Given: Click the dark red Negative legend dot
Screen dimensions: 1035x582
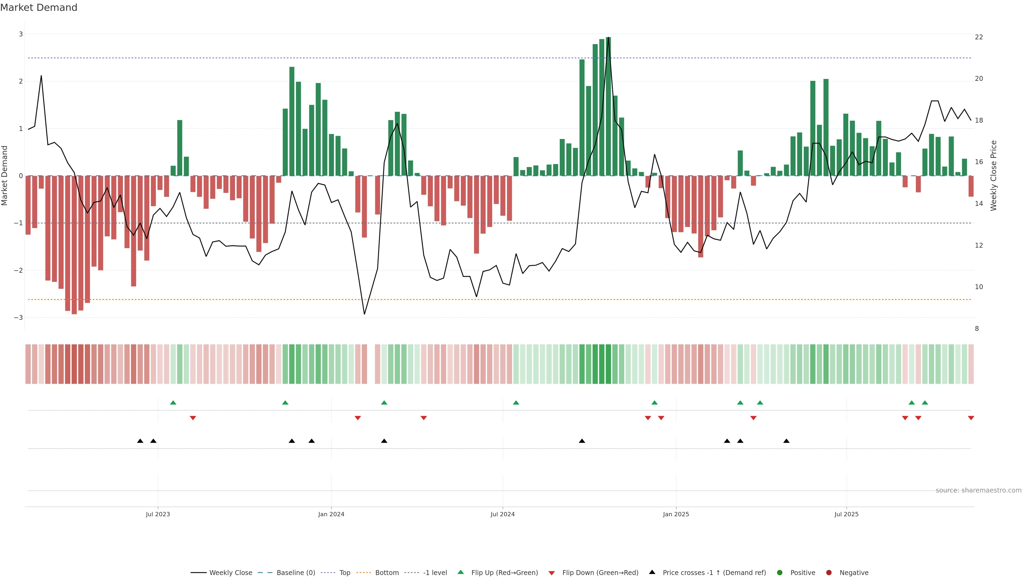Looking at the screenshot, I should (x=829, y=572).
